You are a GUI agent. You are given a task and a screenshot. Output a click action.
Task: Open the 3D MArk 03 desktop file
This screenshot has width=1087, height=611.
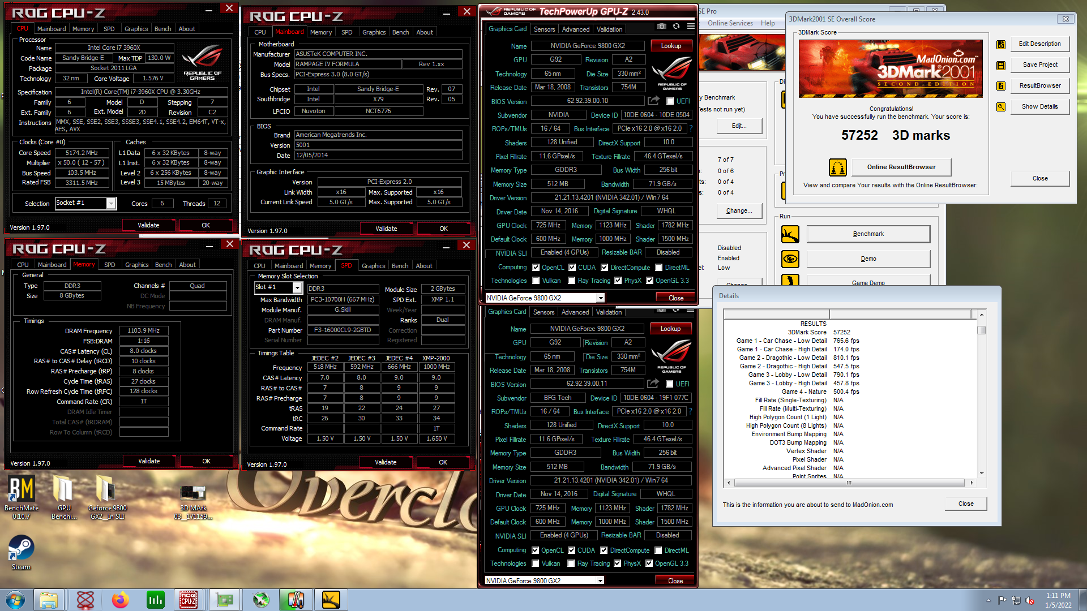coord(193,501)
